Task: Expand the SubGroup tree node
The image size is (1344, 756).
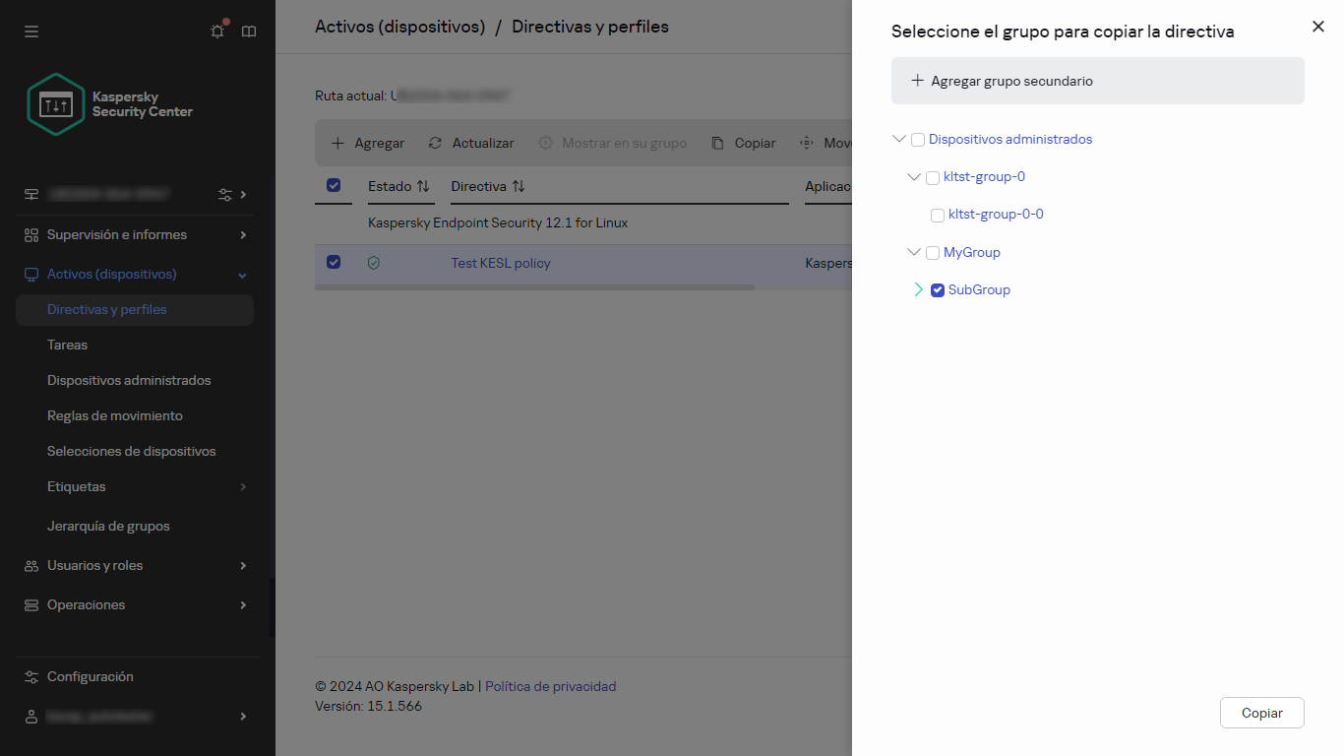Action: point(918,290)
